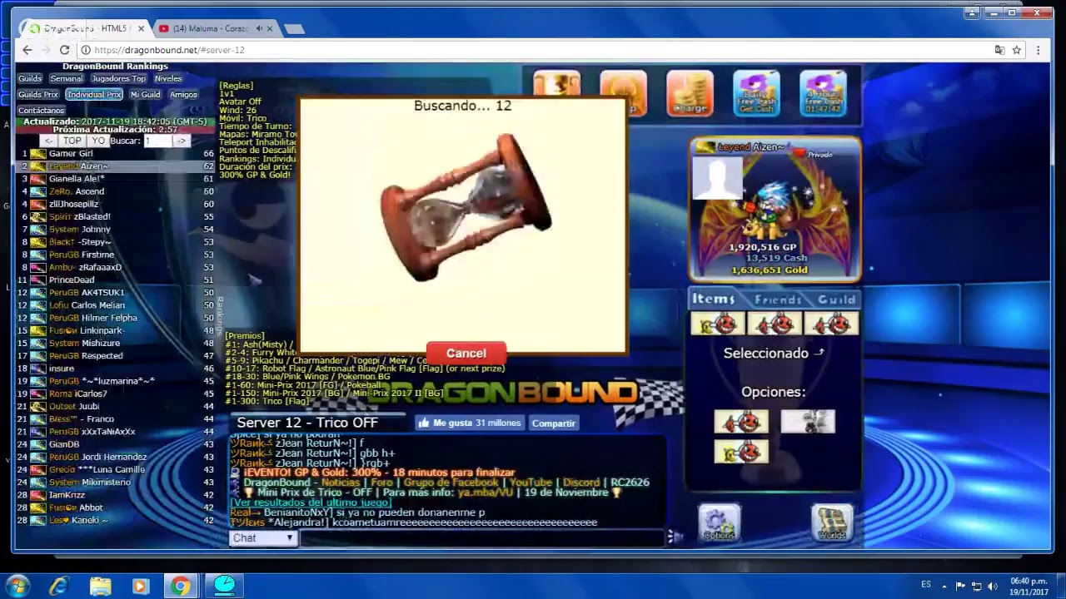The width and height of the screenshot is (1066, 599).
Task: Mute the Maluma tab speaker icon
Action: click(259, 28)
